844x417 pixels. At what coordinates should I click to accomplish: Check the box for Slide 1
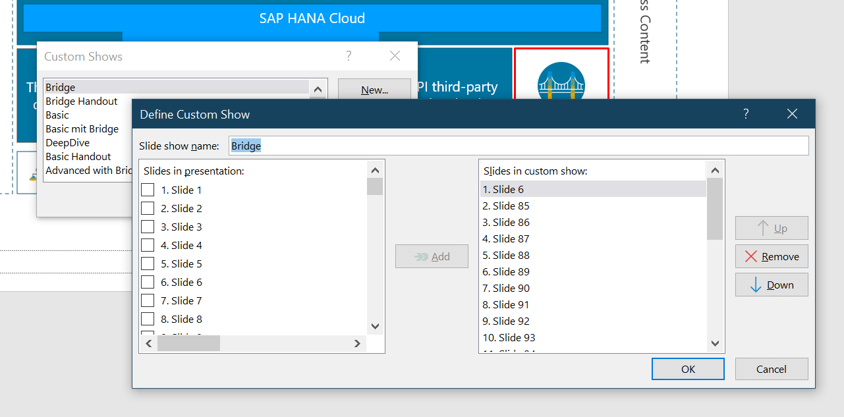pyautogui.click(x=148, y=190)
